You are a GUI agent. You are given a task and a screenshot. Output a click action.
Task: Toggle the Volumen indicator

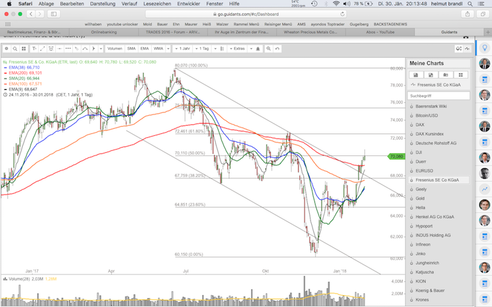[115, 49]
